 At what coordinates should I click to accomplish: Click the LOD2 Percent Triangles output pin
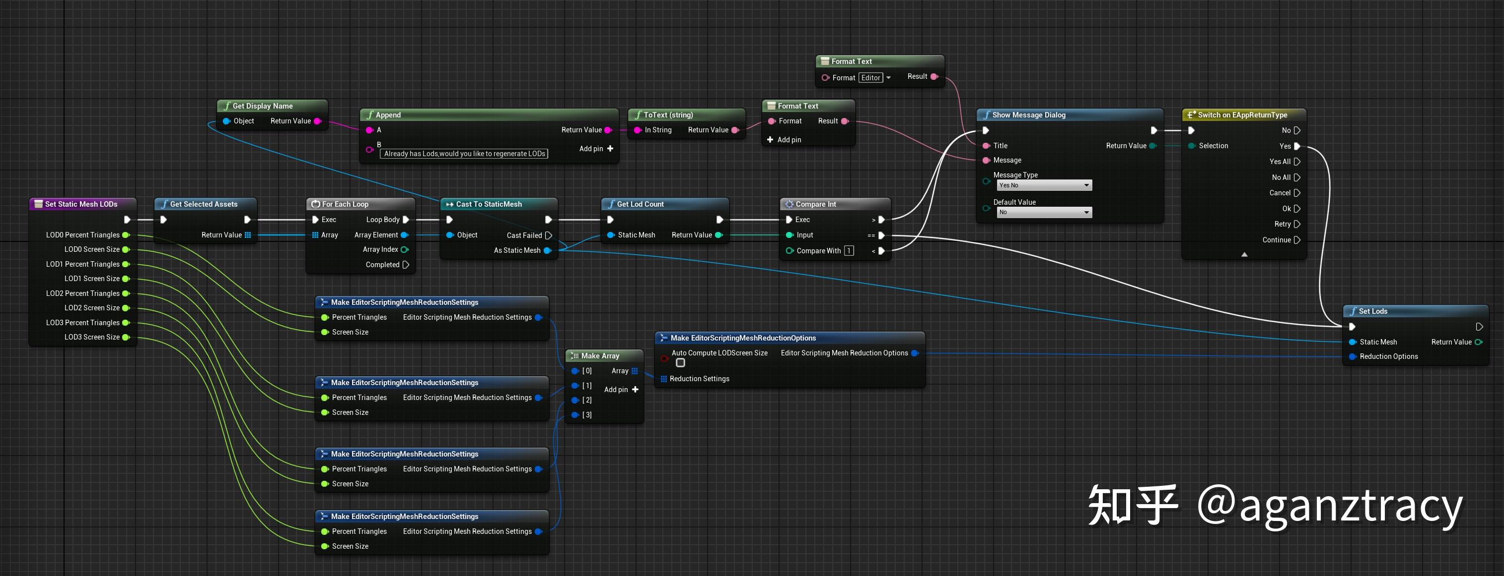pyautogui.click(x=126, y=293)
